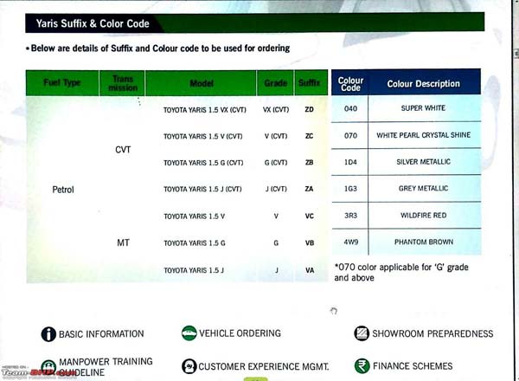Screen dimensions: 519x381
Task: Click the Finance Schemes rupee icon
Action: (x=362, y=366)
